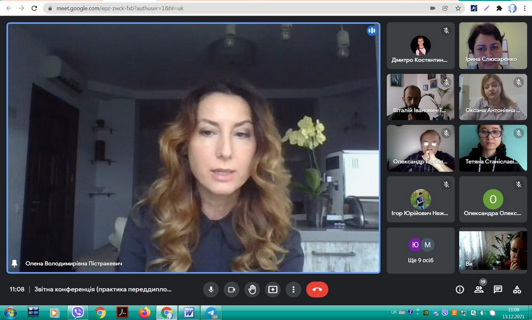Bookmark this page with the star icon
This screenshot has height=320, width=532.
(x=458, y=8)
